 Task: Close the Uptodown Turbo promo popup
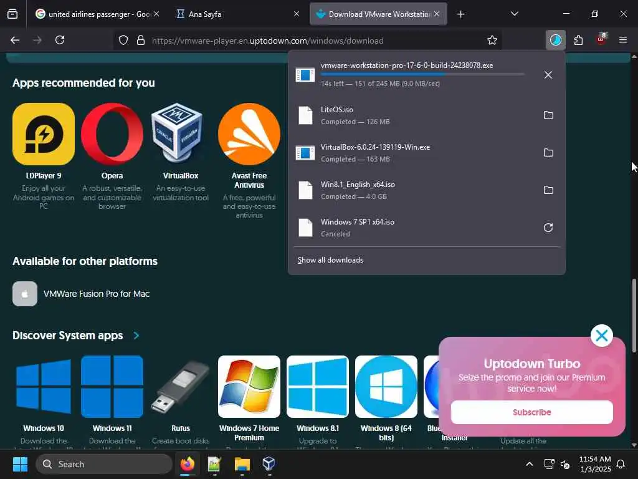[601, 336]
